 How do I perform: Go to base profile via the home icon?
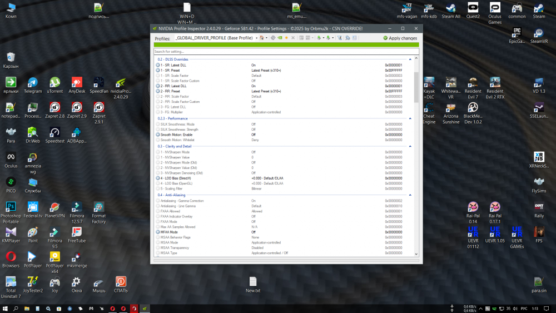click(x=262, y=38)
